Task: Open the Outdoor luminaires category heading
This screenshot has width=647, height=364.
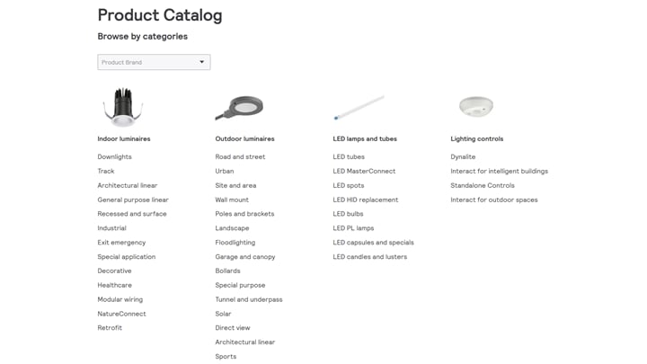Action: (x=244, y=139)
